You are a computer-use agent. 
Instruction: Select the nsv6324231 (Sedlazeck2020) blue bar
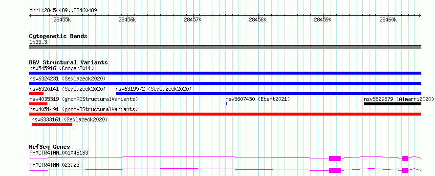225,83
